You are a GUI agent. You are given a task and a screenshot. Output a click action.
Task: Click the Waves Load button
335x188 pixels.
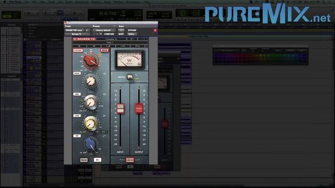[122, 46]
